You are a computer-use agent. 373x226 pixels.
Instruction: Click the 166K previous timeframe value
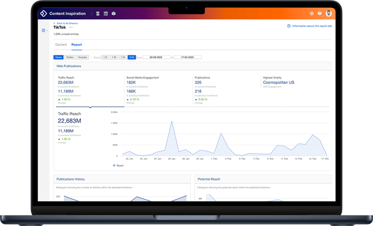click(131, 91)
